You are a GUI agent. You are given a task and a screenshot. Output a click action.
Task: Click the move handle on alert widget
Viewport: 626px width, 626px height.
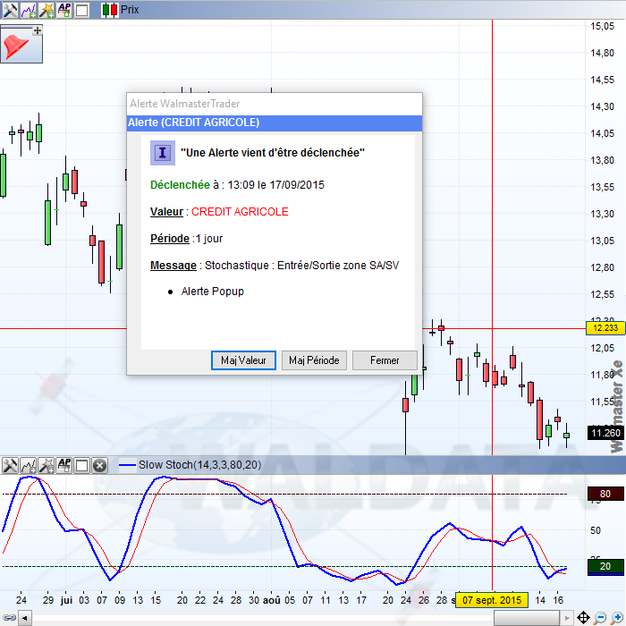coord(38,30)
